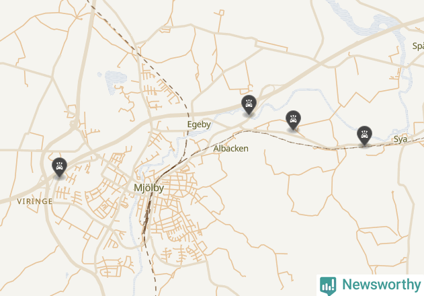Screen dimensions: 424x296
Task: Click the highway interchange north of Viringe marker
Action: 73,124
